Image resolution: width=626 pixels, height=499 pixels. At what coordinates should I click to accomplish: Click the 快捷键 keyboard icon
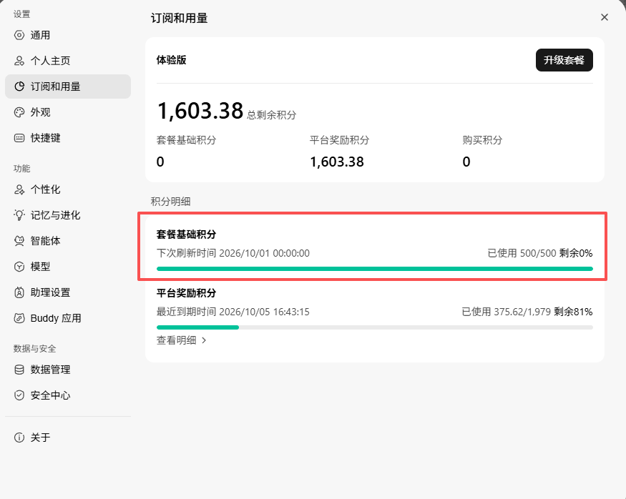coord(19,138)
